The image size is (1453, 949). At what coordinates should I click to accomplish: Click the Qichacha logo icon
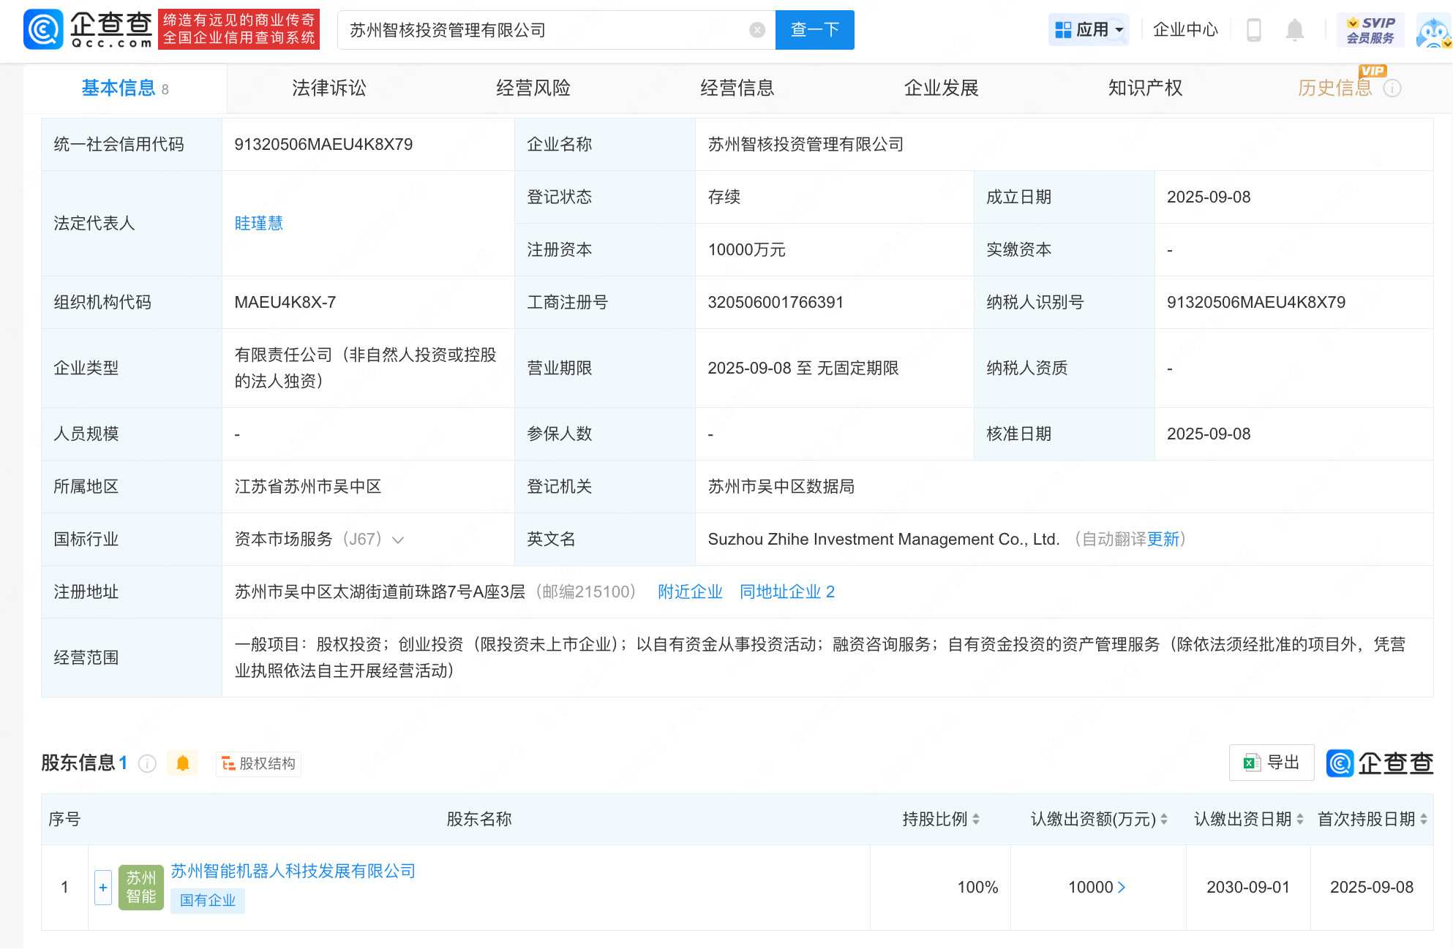coord(43,29)
